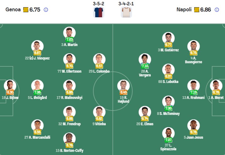Select R. Højlund's player photo

click(x=123, y=85)
